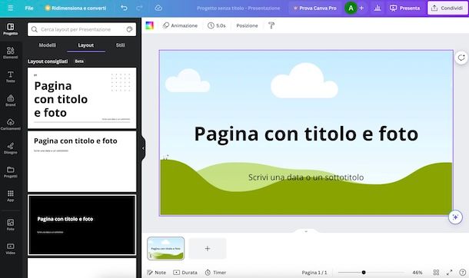Redo the last action
The width and height of the screenshot is (469, 278).
(139, 8)
